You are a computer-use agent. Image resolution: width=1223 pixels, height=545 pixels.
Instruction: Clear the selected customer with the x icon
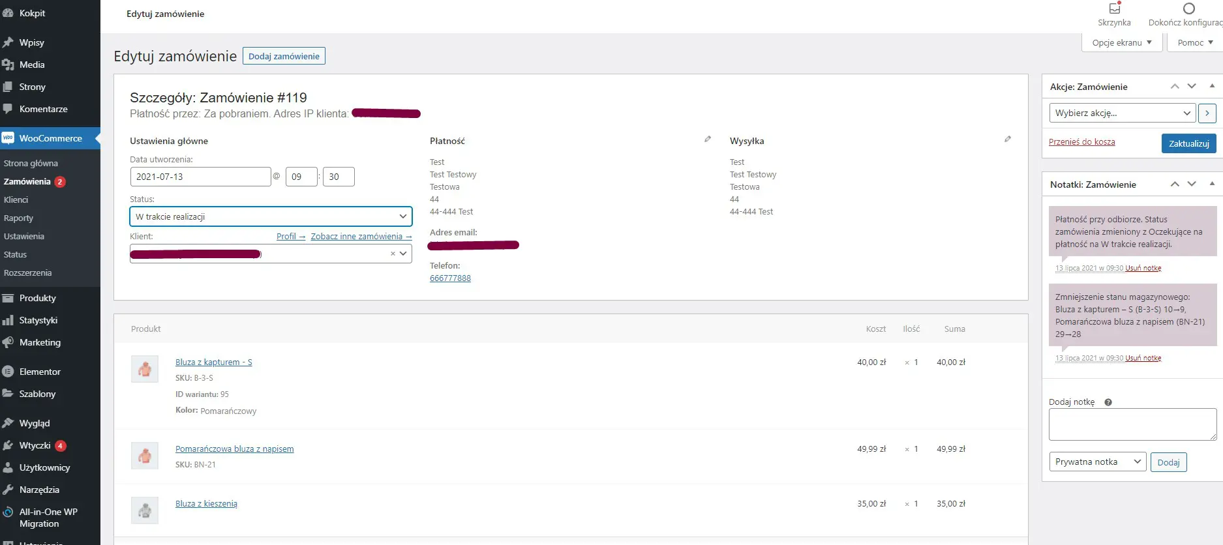(x=393, y=254)
